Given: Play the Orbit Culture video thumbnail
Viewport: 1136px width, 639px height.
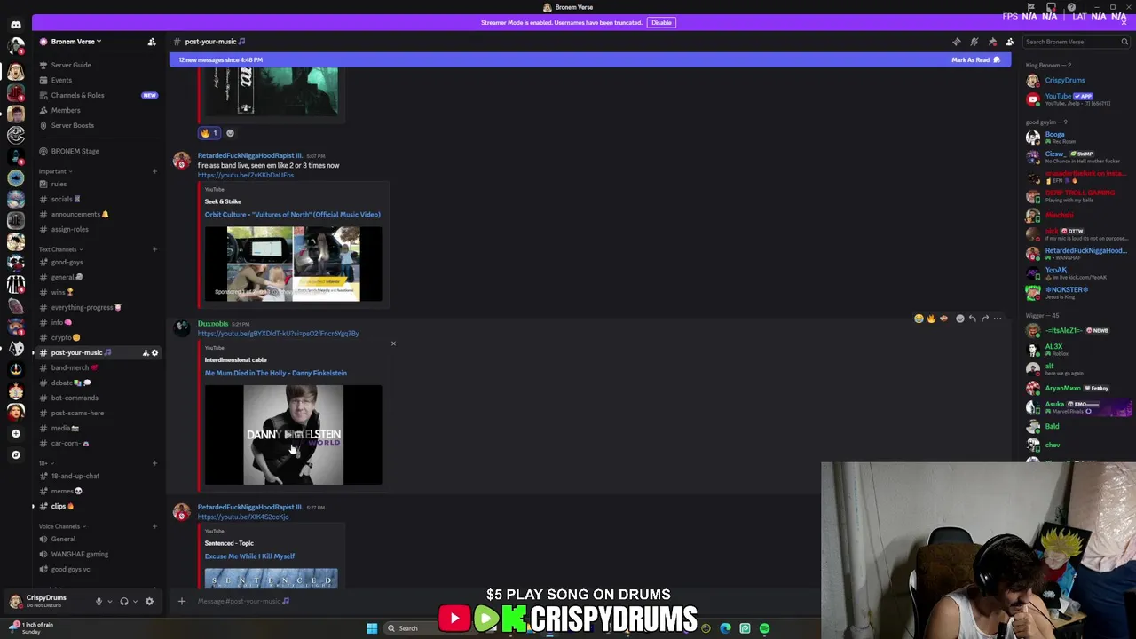Looking at the screenshot, I should pos(293,264).
